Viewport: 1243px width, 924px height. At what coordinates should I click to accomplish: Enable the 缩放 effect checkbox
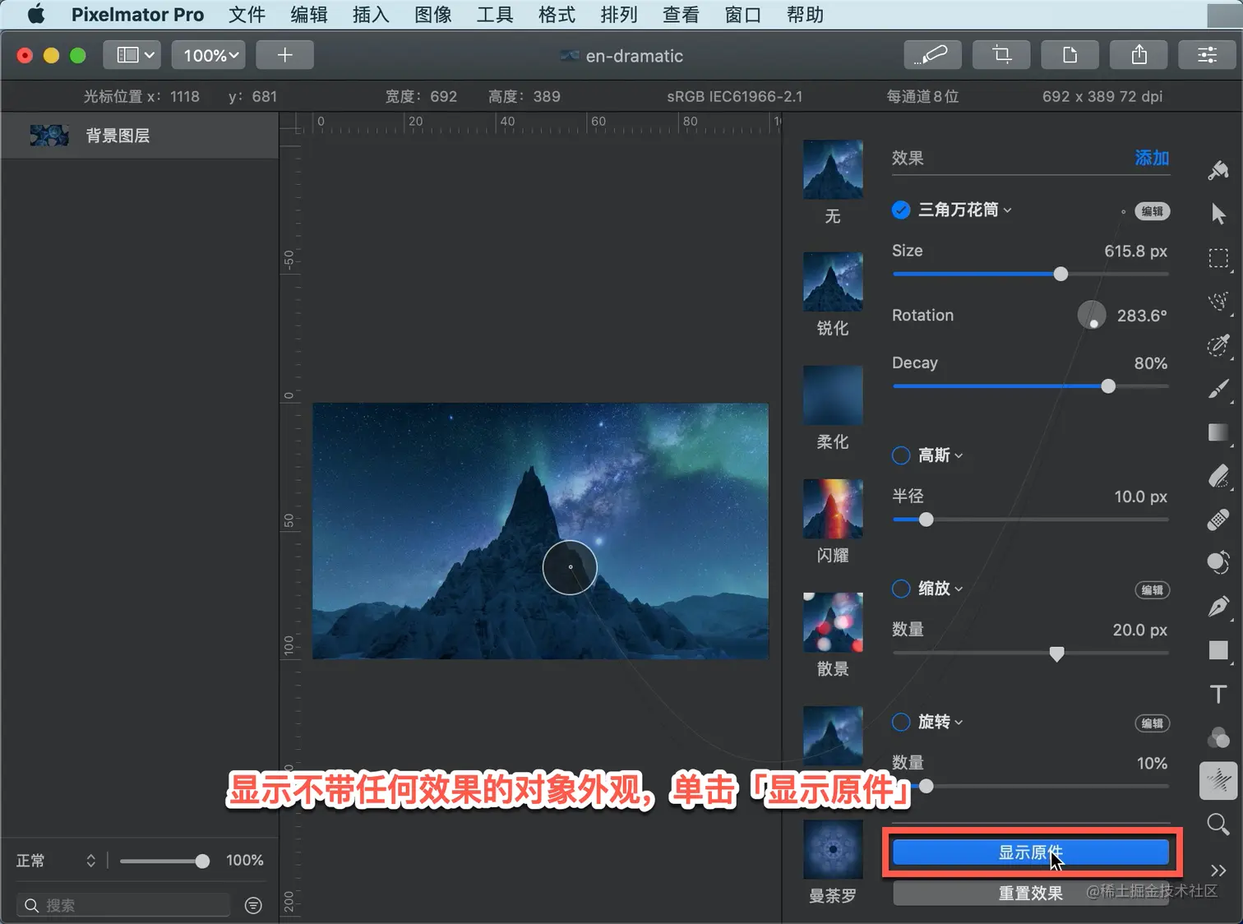tap(901, 589)
